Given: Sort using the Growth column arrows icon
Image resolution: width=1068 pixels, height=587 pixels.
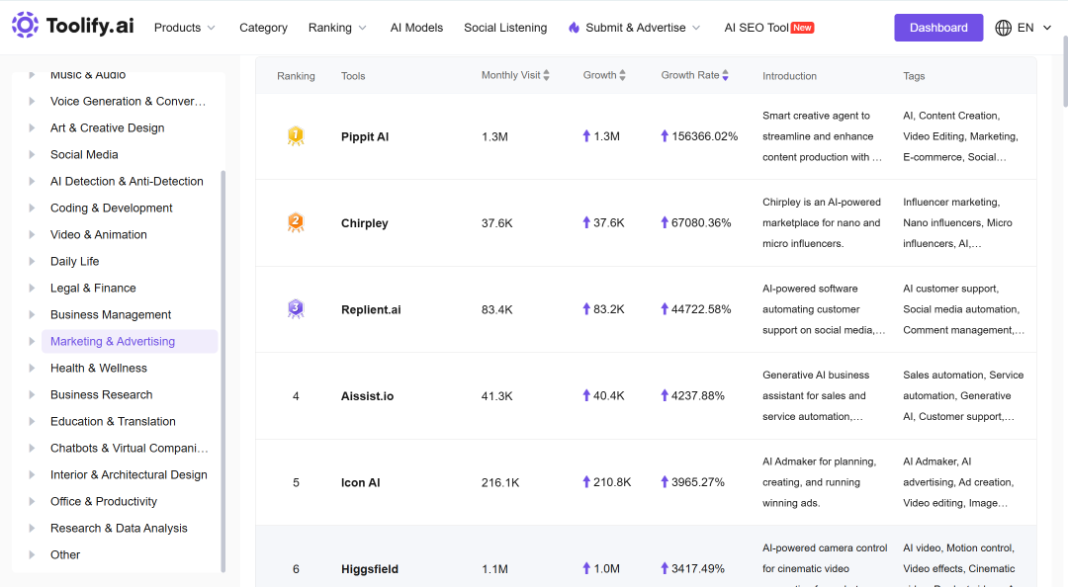Looking at the screenshot, I should point(623,75).
